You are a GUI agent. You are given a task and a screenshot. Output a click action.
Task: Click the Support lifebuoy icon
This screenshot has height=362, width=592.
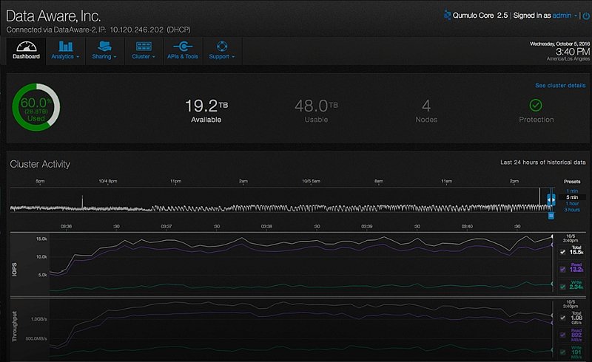tap(222, 47)
